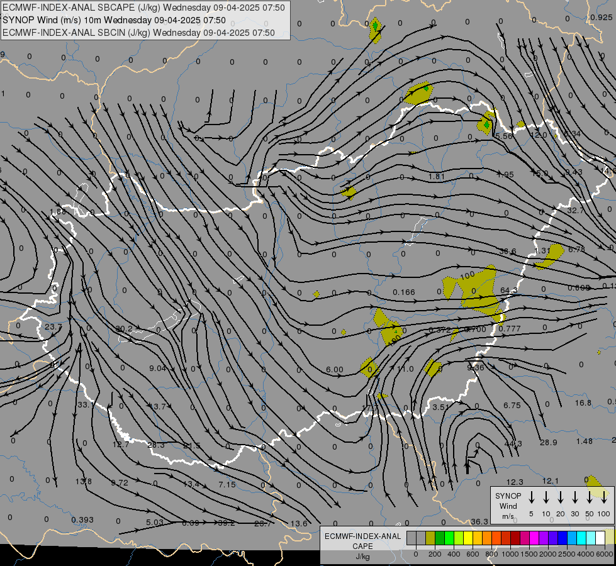Click the 2000 tick on CAPE scale
This screenshot has height=566, width=616.
[548, 554]
